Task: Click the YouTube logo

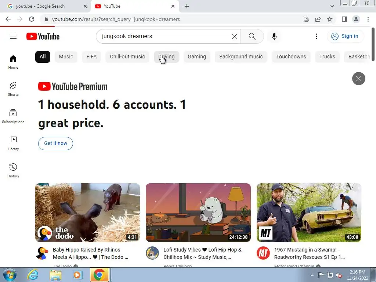Action: coord(43,36)
